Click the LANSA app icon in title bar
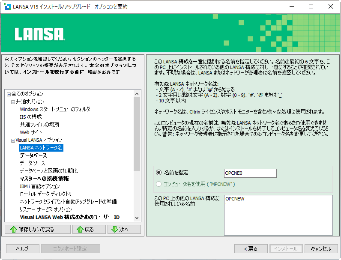This screenshot has height=260, width=341. pyautogui.click(x=7, y=6)
